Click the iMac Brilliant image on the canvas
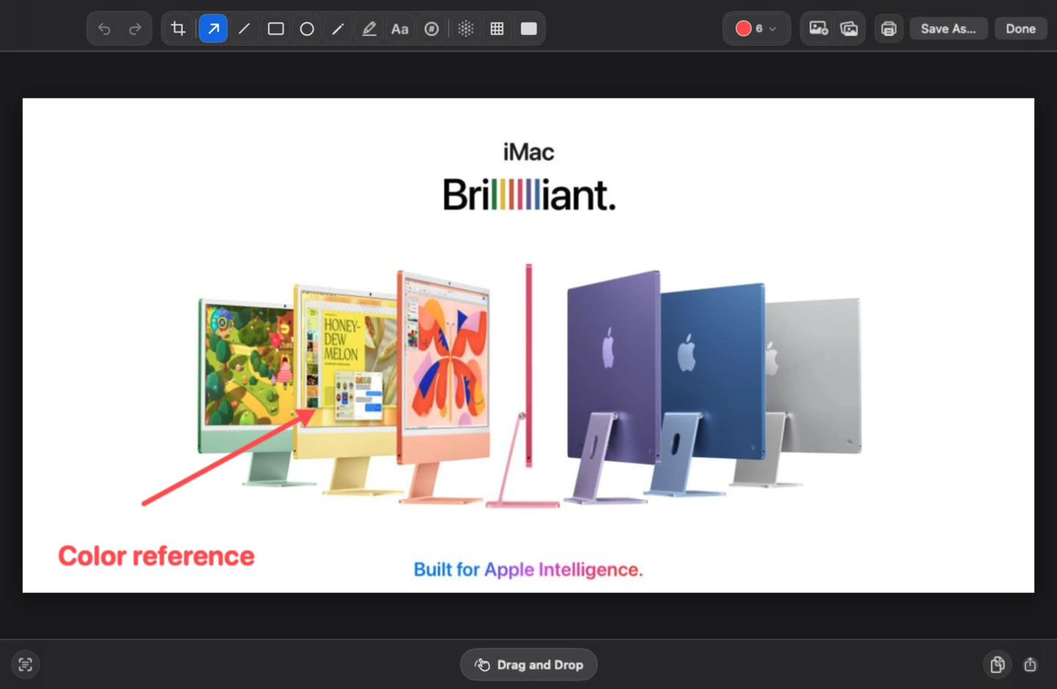The image size is (1057, 689). (528, 345)
